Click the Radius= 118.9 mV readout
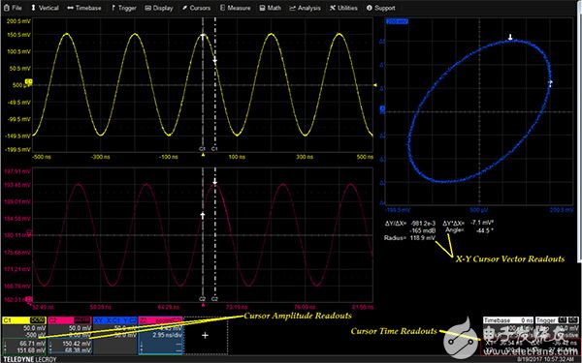The image size is (582, 363). point(409,238)
